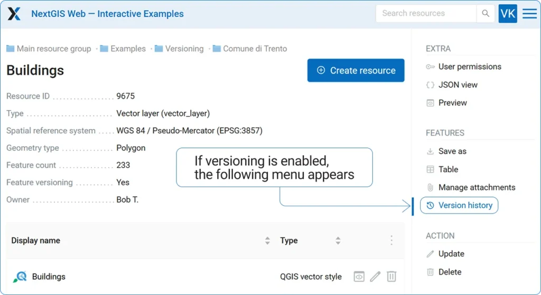Viewport: 541px width, 295px height.
Task: Click the QGIS style icon beside Buildings
Action: pyautogui.click(x=20, y=276)
